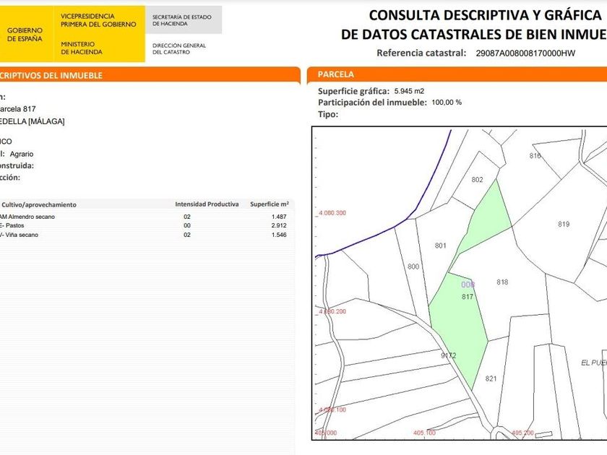Viewport: 607px width, 455px height.
Task: Click the 'Agrario' use value
Action: (x=22, y=154)
